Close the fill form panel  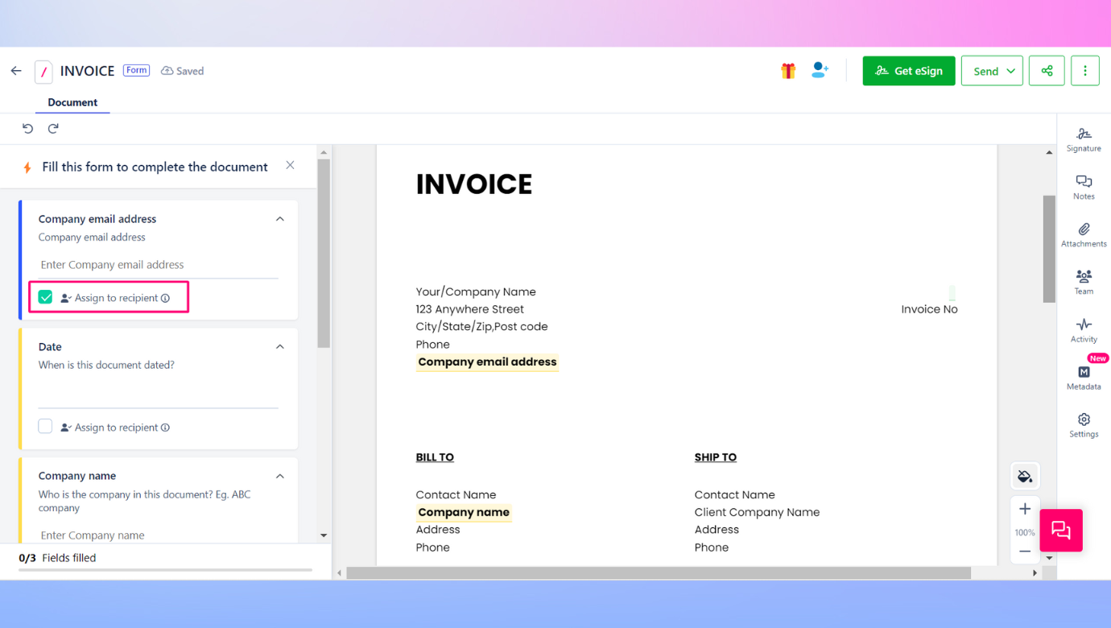[x=290, y=164]
